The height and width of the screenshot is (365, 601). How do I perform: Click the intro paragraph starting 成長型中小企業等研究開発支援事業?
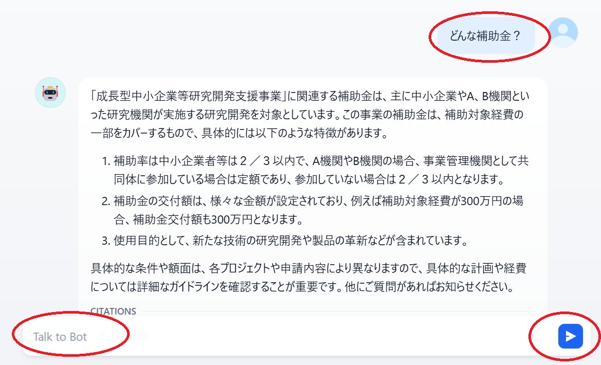(310, 114)
